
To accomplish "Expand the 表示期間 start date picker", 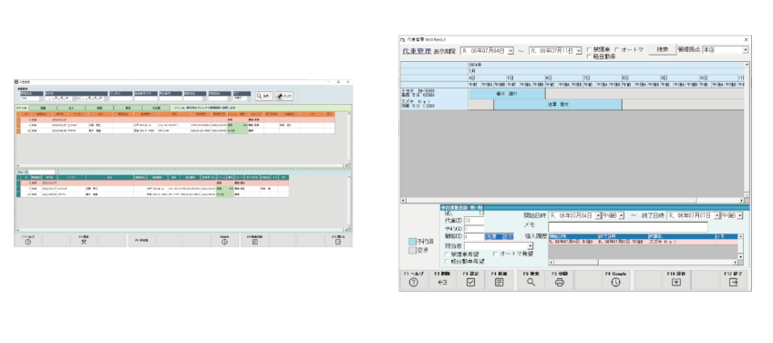I will coord(510,50).
